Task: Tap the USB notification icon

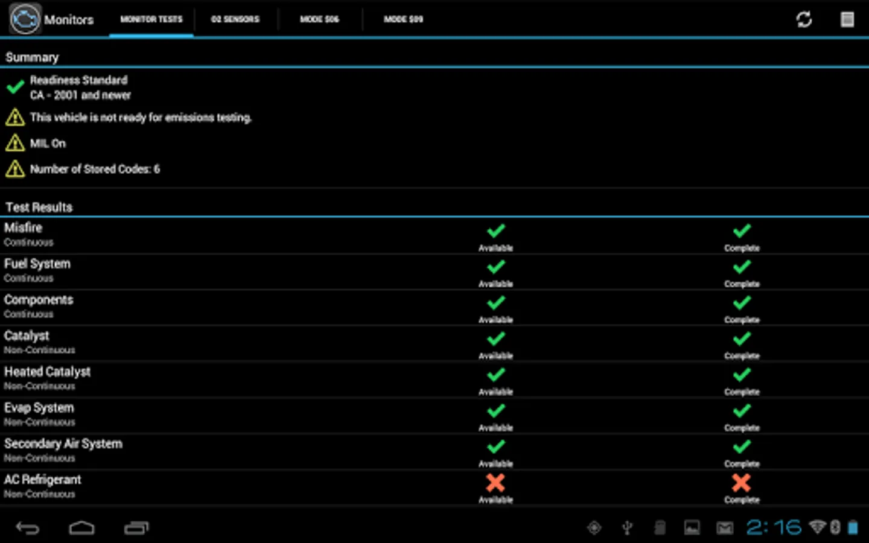Action: coord(627,528)
